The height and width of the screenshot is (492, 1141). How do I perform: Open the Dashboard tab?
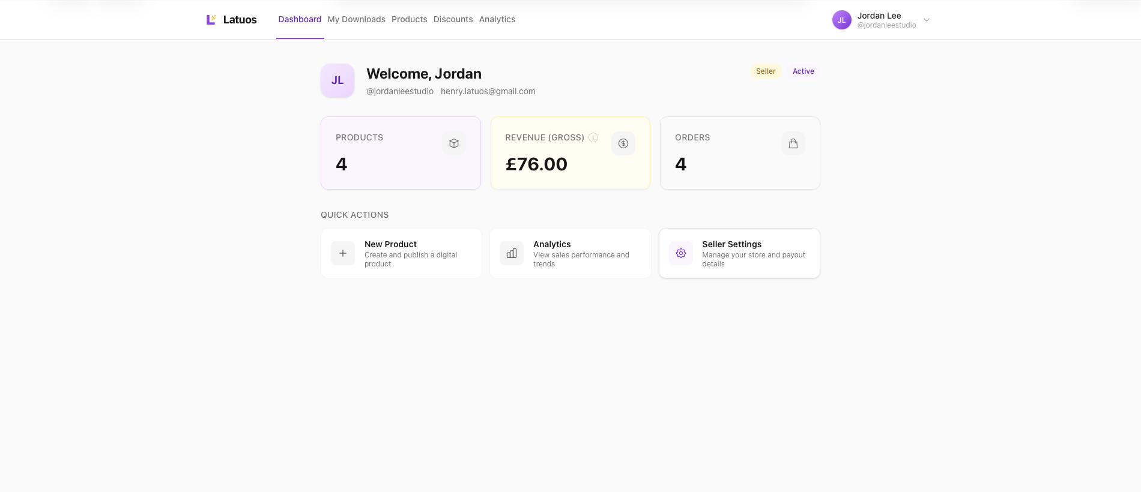click(300, 19)
